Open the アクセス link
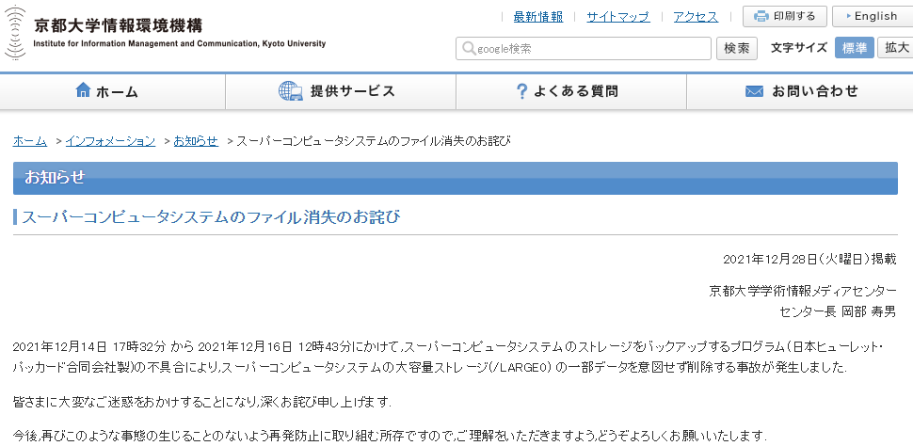Screen dimensions: 913x446 (696, 17)
